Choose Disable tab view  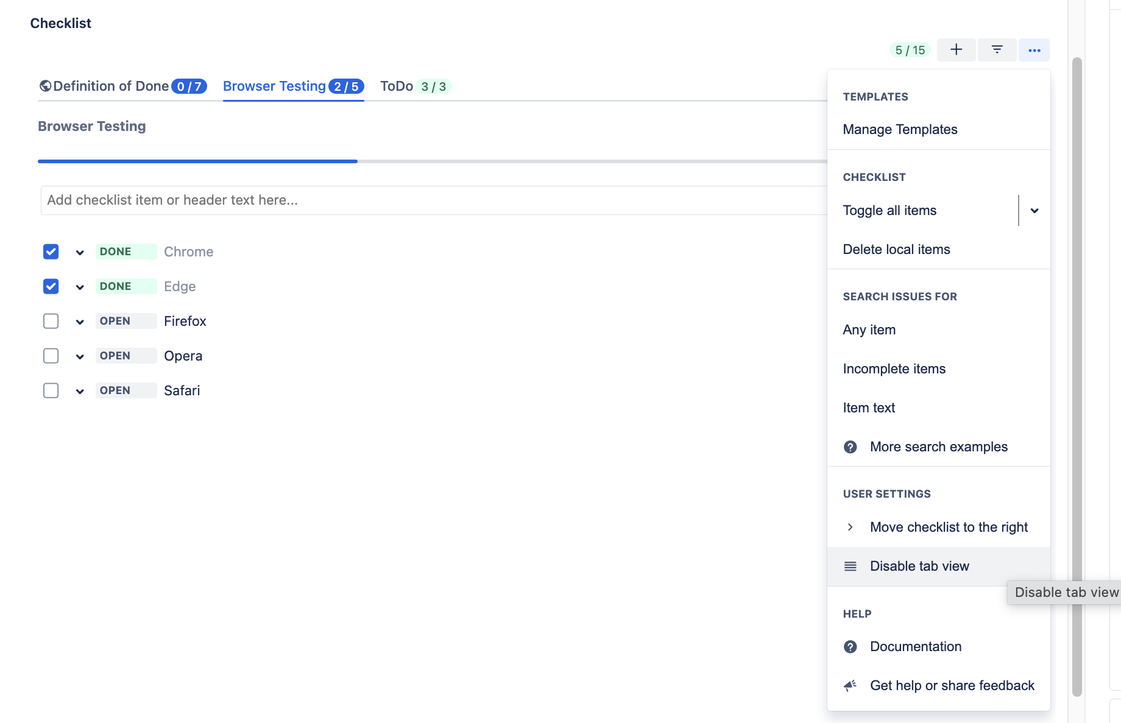(938, 566)
